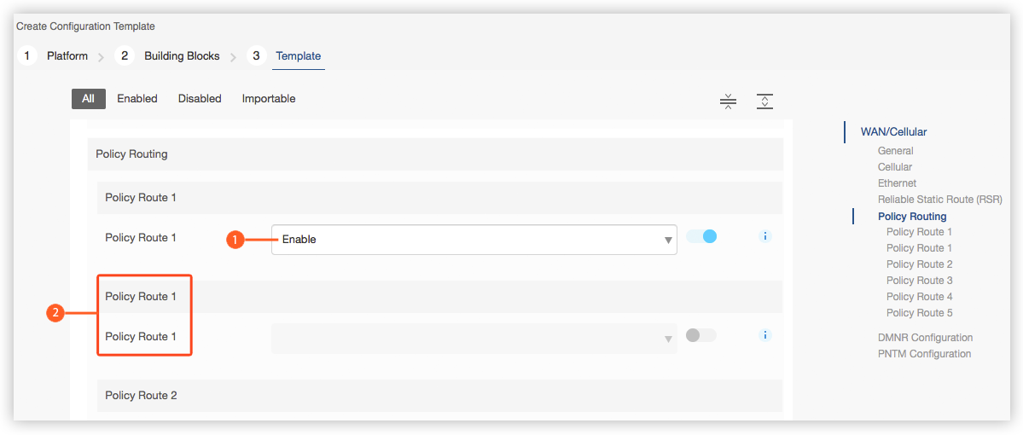
Task: Click step 2 Building Blocks circle
Action: pyautogui.click(x=124, y=56)
